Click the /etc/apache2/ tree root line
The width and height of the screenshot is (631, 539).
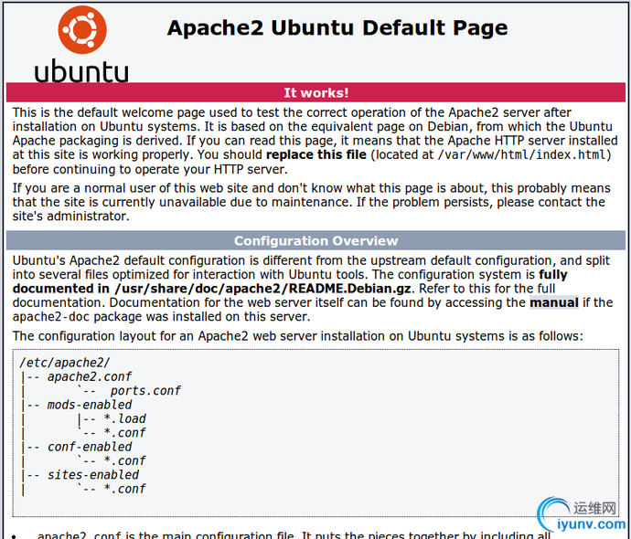64,363
